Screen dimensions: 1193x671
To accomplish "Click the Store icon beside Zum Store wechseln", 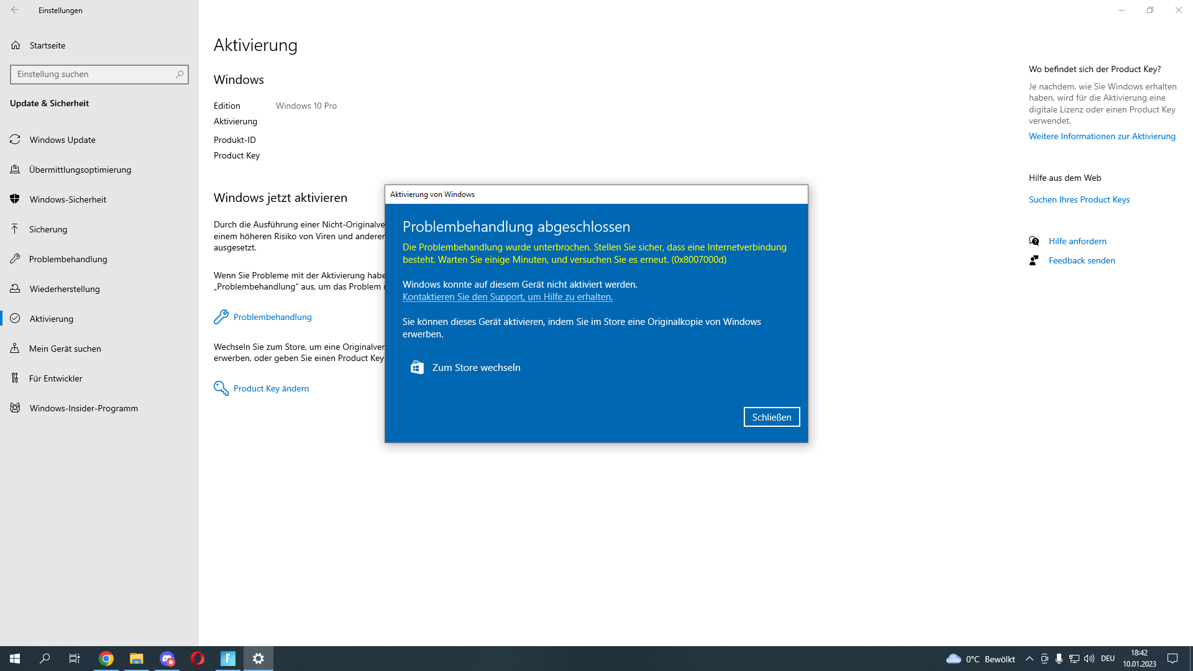I will (x=417, y=368).
